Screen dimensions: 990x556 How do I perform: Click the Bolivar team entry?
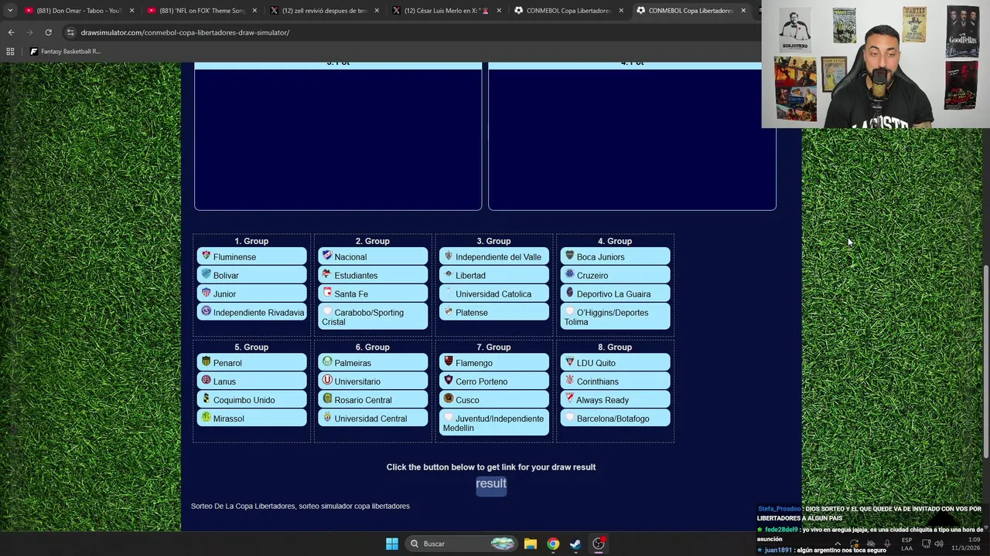point(251,275)
